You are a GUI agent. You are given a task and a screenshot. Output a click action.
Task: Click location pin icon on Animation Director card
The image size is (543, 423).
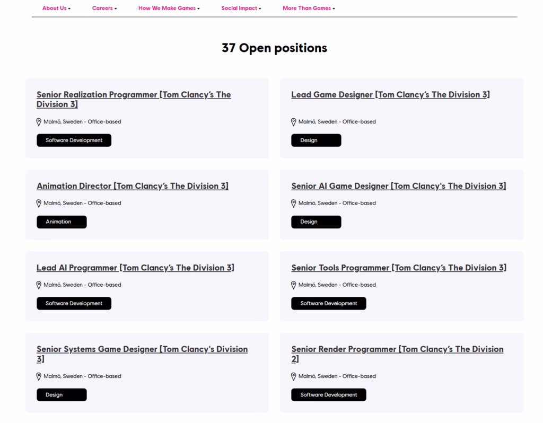pyautogui.click(x=39, y=203)
